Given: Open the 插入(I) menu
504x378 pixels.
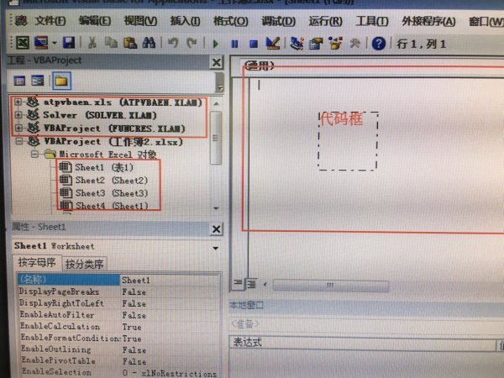Looking at the screenshot, I should [x=185, y=21].
